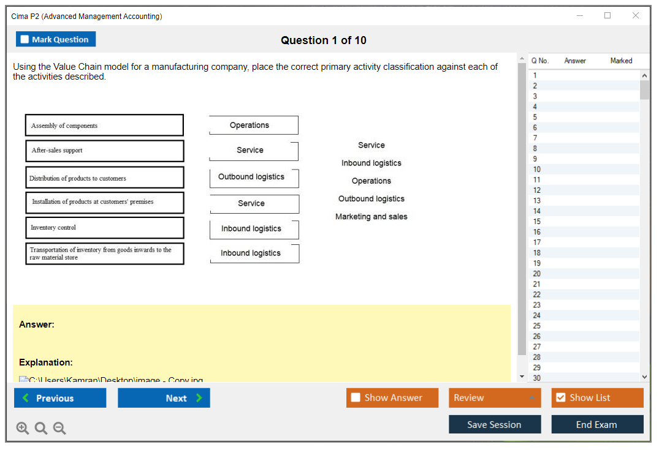Viewport: 659px width, 450px height.
Task: Toggle the Mark Question checkbox
Action: tap(25, 39)
